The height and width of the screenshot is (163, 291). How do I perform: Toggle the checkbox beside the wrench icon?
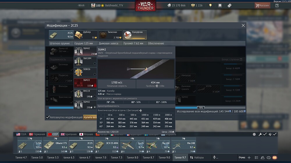pos(265,134)
